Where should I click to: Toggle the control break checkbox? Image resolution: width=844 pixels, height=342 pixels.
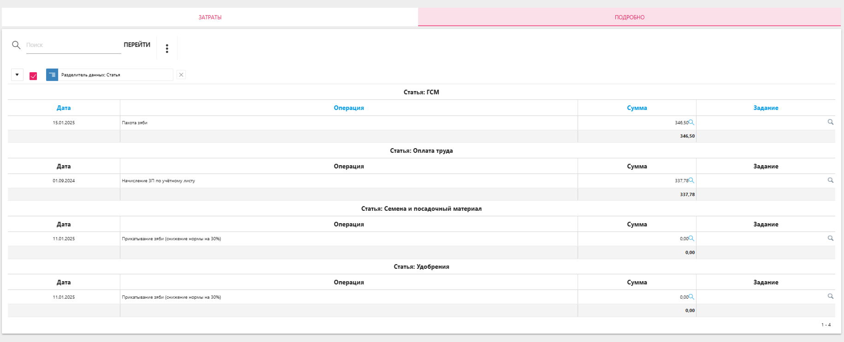[33, 75]
